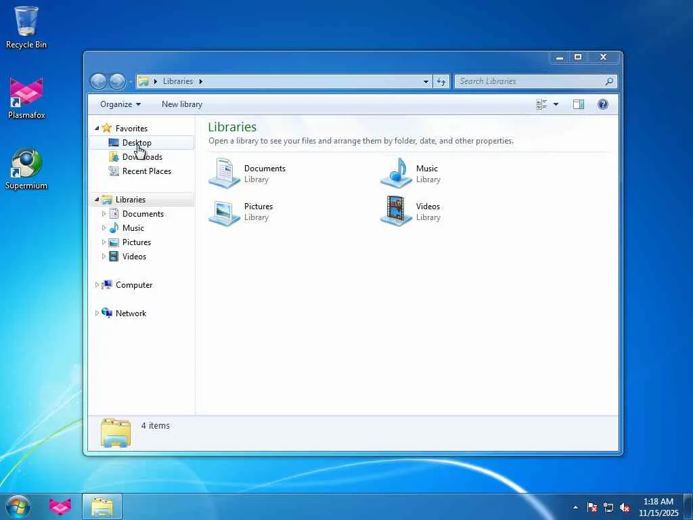The width and height of the screenshot is (693, 520).
Task: Launch Plasmafox from the taskbar
Action: tap(60, 506)
